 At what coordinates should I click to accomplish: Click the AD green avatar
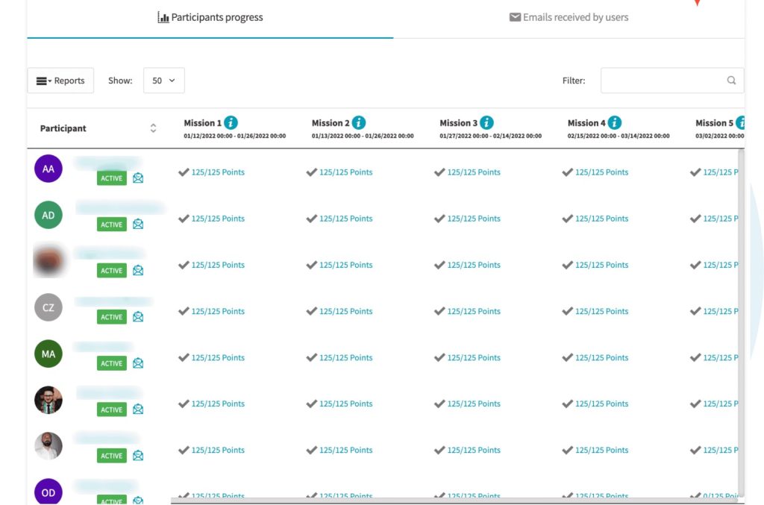coord(48,215)
